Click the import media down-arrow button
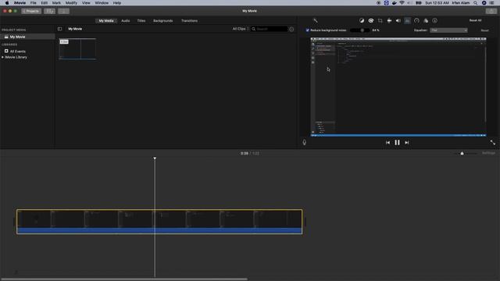 pos(63,11)
